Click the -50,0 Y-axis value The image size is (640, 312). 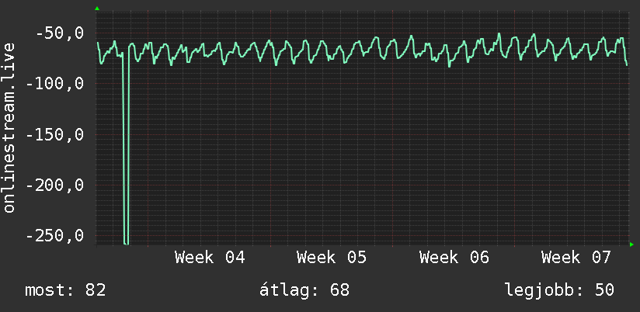58,34
